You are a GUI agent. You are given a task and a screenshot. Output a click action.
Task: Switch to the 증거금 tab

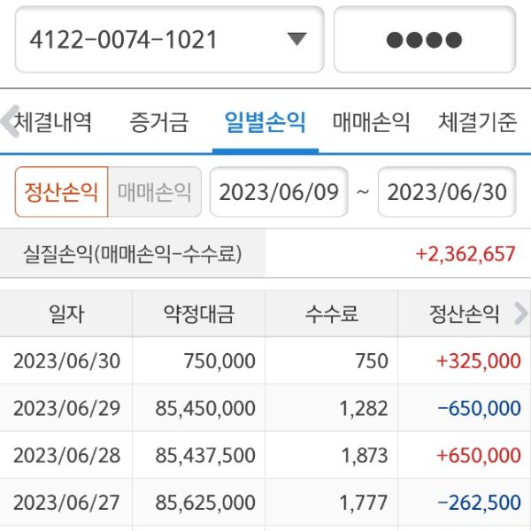click(159, 122)
